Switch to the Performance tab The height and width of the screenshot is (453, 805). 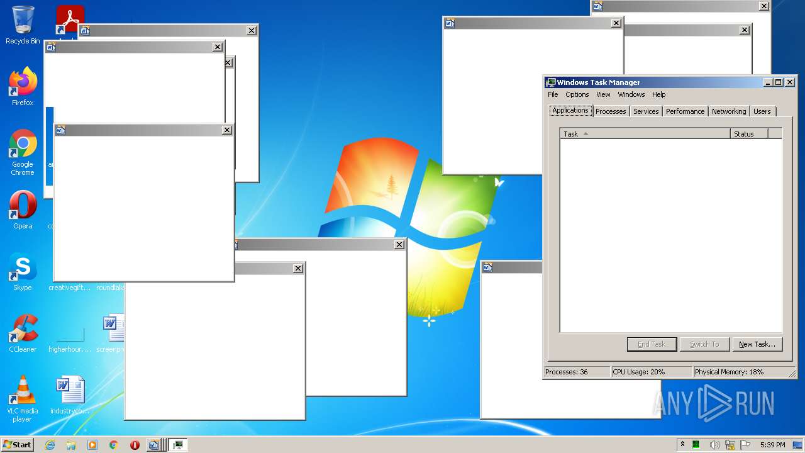tap(685, 111)
